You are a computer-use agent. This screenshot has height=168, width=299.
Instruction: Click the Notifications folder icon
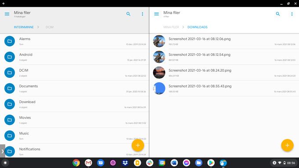click(x=10, y=151)
